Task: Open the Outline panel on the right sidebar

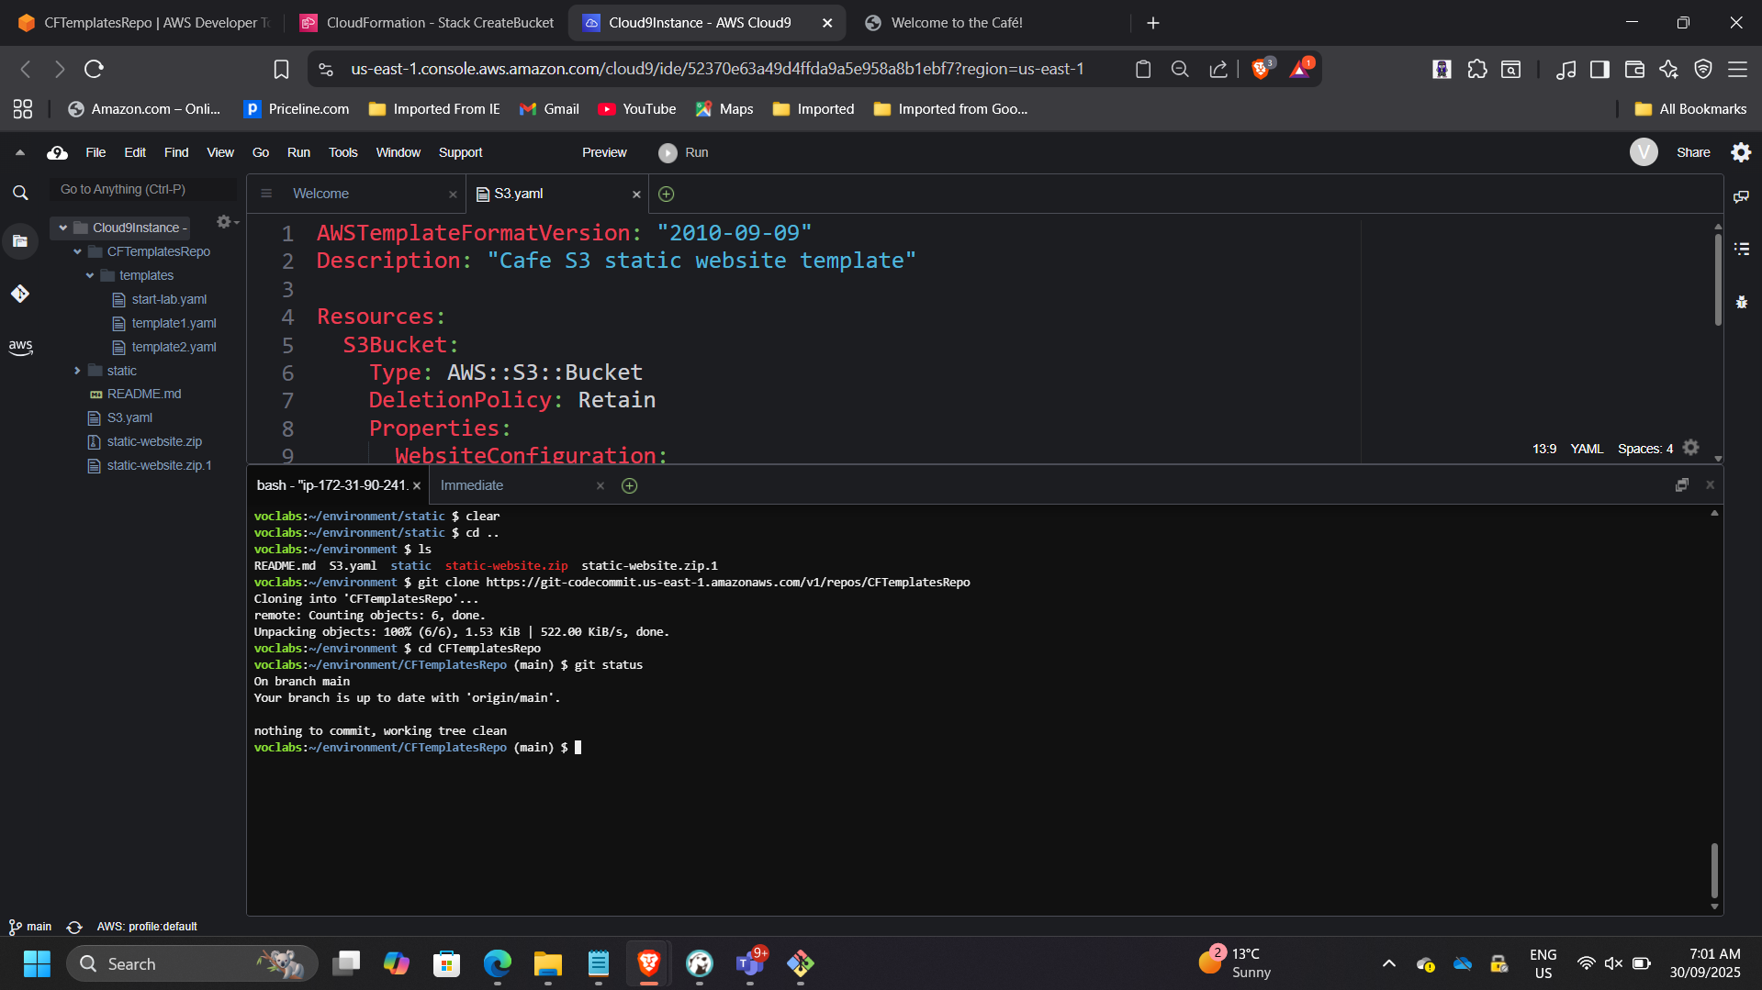Action: 1742,249
